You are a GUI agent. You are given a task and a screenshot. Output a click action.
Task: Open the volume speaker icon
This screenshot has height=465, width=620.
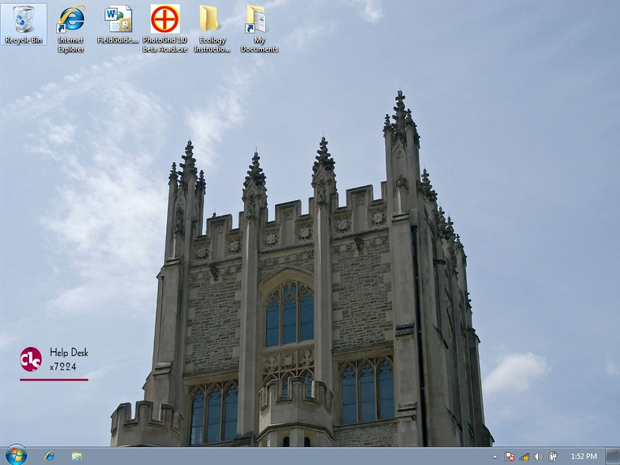538,457
